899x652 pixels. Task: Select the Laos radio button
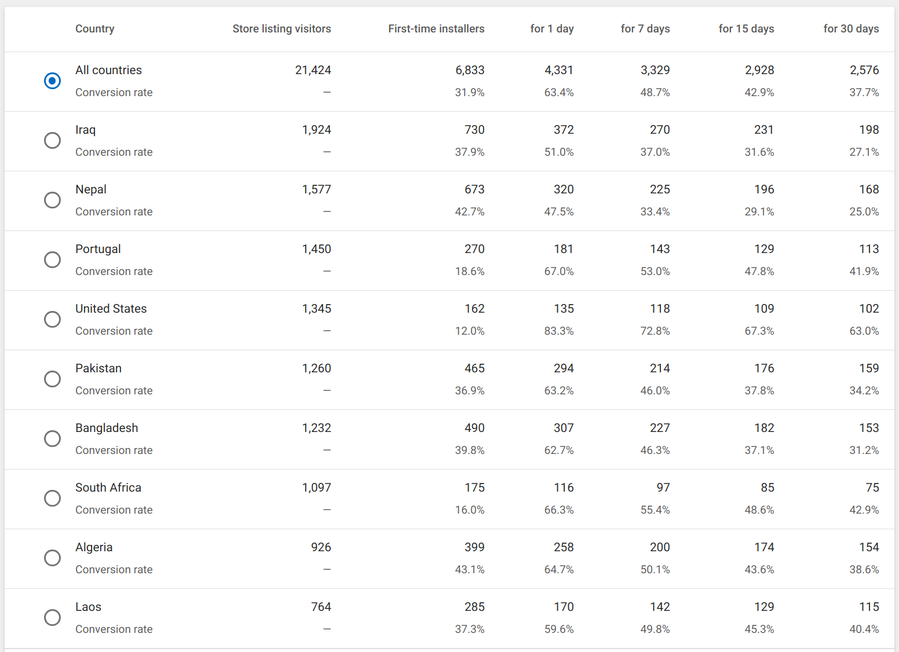point(52,618)
